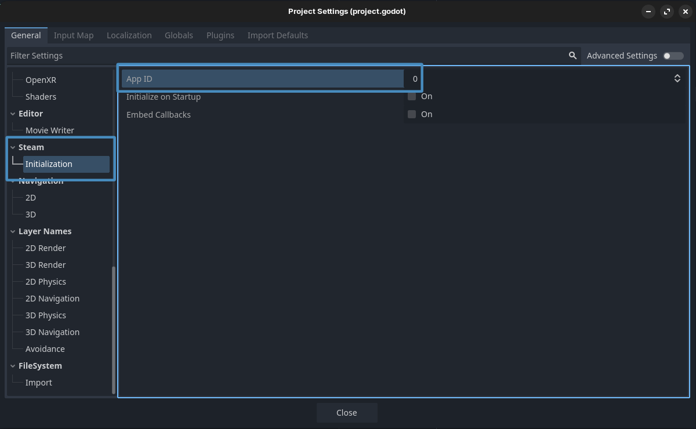Enable the Embed Callbacks checkbox

[x=412, y=114]
